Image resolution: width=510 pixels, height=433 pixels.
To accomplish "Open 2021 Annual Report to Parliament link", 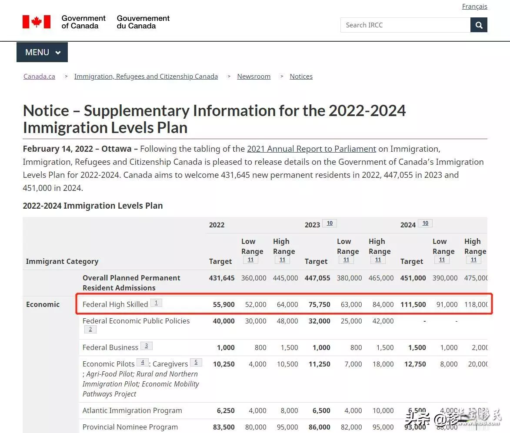I will tap(311, 149).
